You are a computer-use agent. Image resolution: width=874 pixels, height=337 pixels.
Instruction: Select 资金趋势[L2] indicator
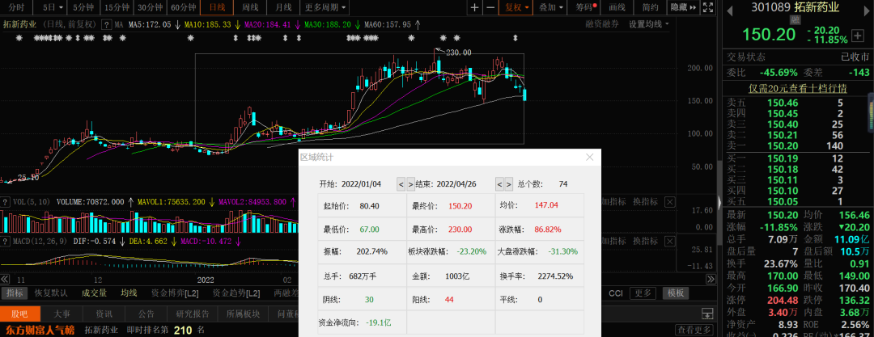click(x=236, y=293)
